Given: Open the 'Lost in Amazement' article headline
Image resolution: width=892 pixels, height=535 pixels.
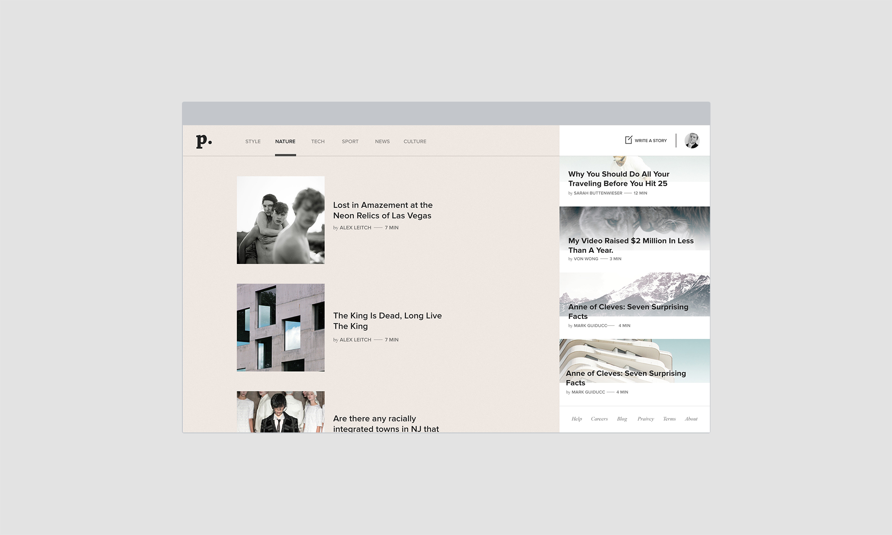Looking at the screenshot, I should tap(383, 210).
